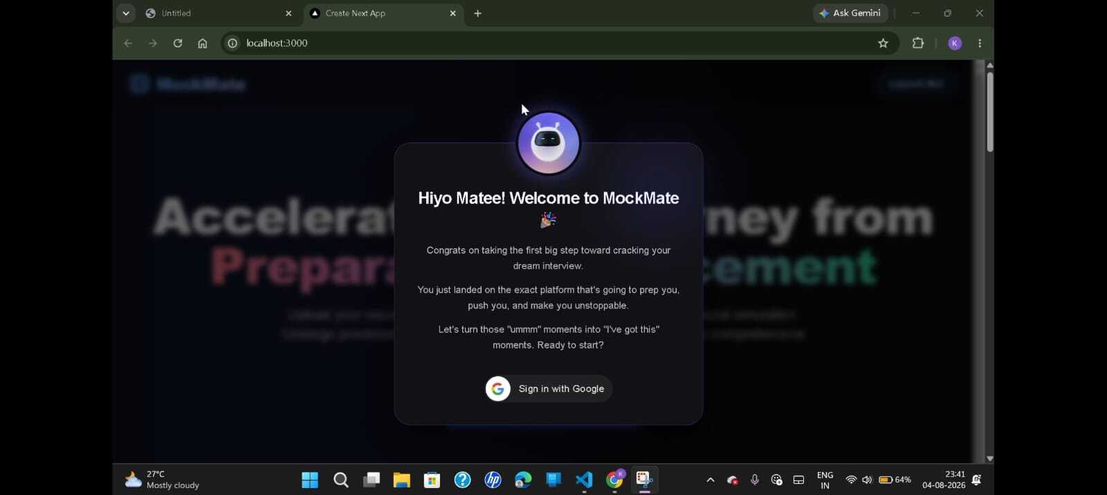Click the page vertical scrollbar thumb

(x=990, y=111)
